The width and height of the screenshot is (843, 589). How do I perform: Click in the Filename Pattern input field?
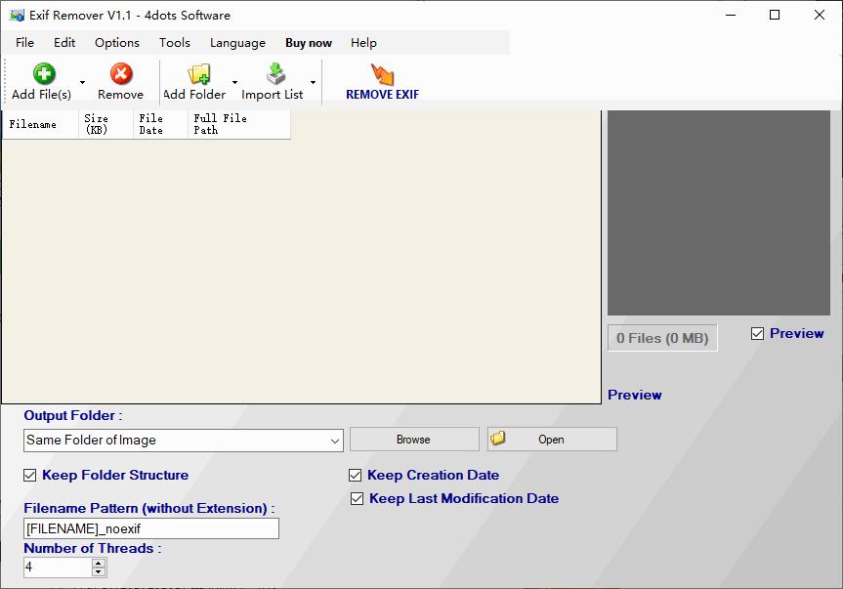tap(151, 528)
